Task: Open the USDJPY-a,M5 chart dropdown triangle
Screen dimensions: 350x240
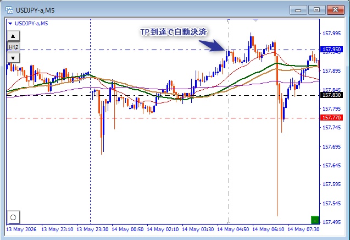Action: tap(10, 24)
